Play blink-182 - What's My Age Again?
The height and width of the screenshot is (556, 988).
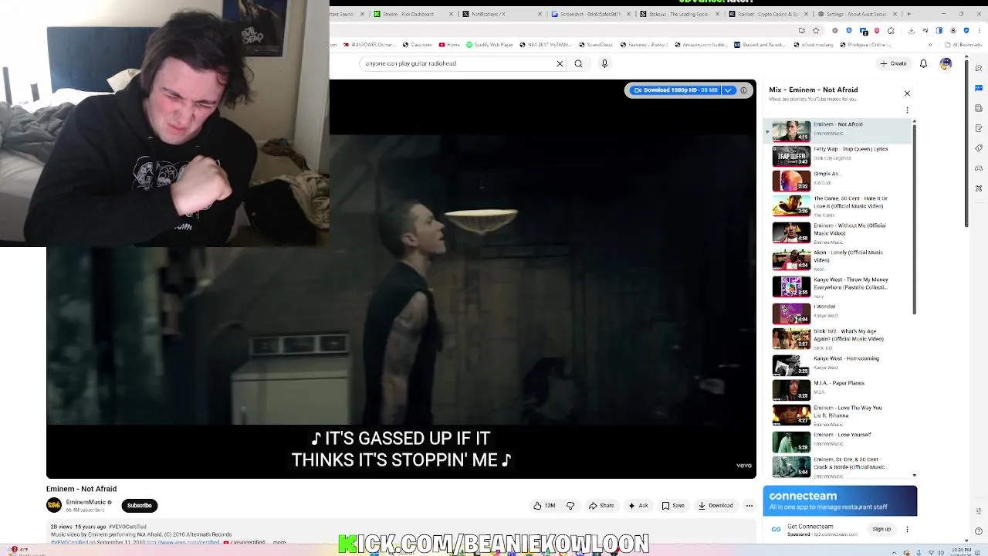click(838, 340)
